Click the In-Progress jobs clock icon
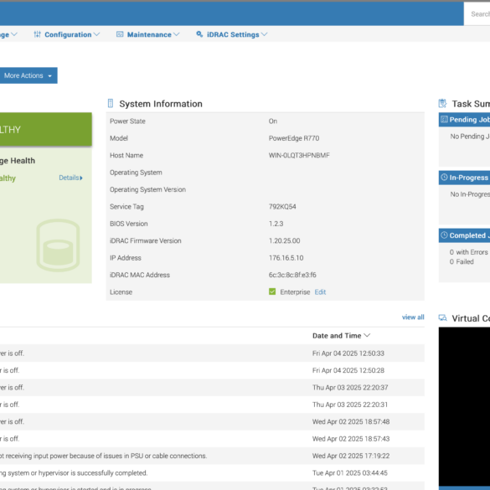Screen dimensions: 490x490 pyautogui.click(x=444, y=178)
